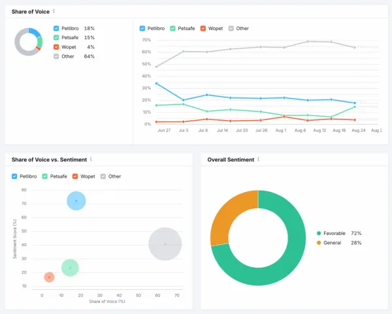
Task: Select the blue Petlibro bubble in scatter chart
Action: click(x=76, y=201)
